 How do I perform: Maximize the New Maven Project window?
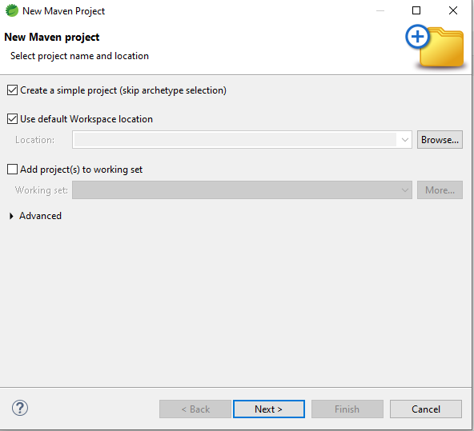coord(416,10)
